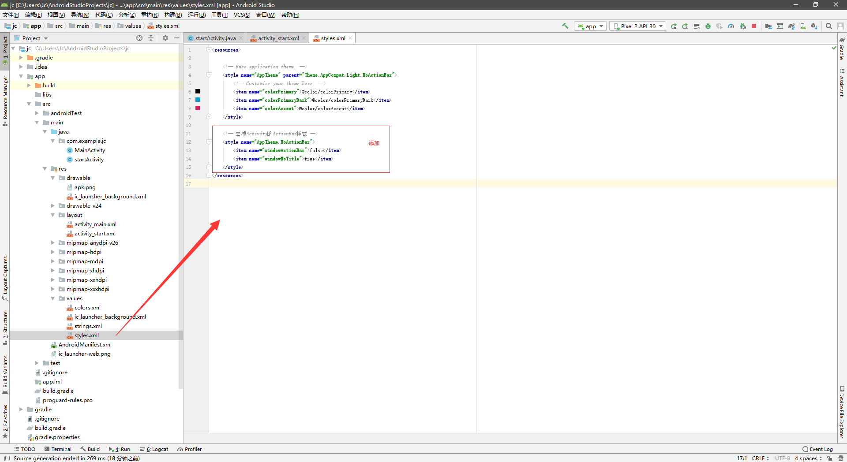Open the AVD Manager icon
This screenshot has height=462, width=847.
[x=803, y=26]
